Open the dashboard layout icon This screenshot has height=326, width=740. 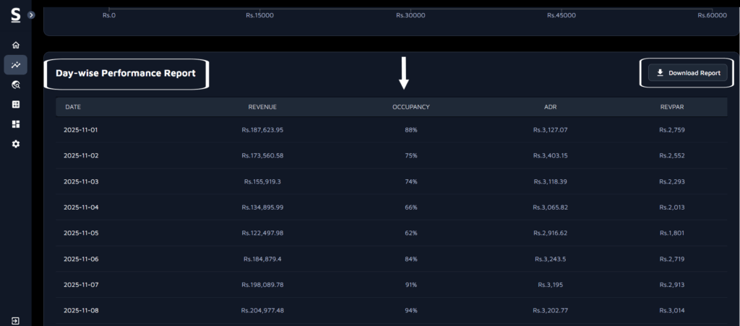[16, 124]
